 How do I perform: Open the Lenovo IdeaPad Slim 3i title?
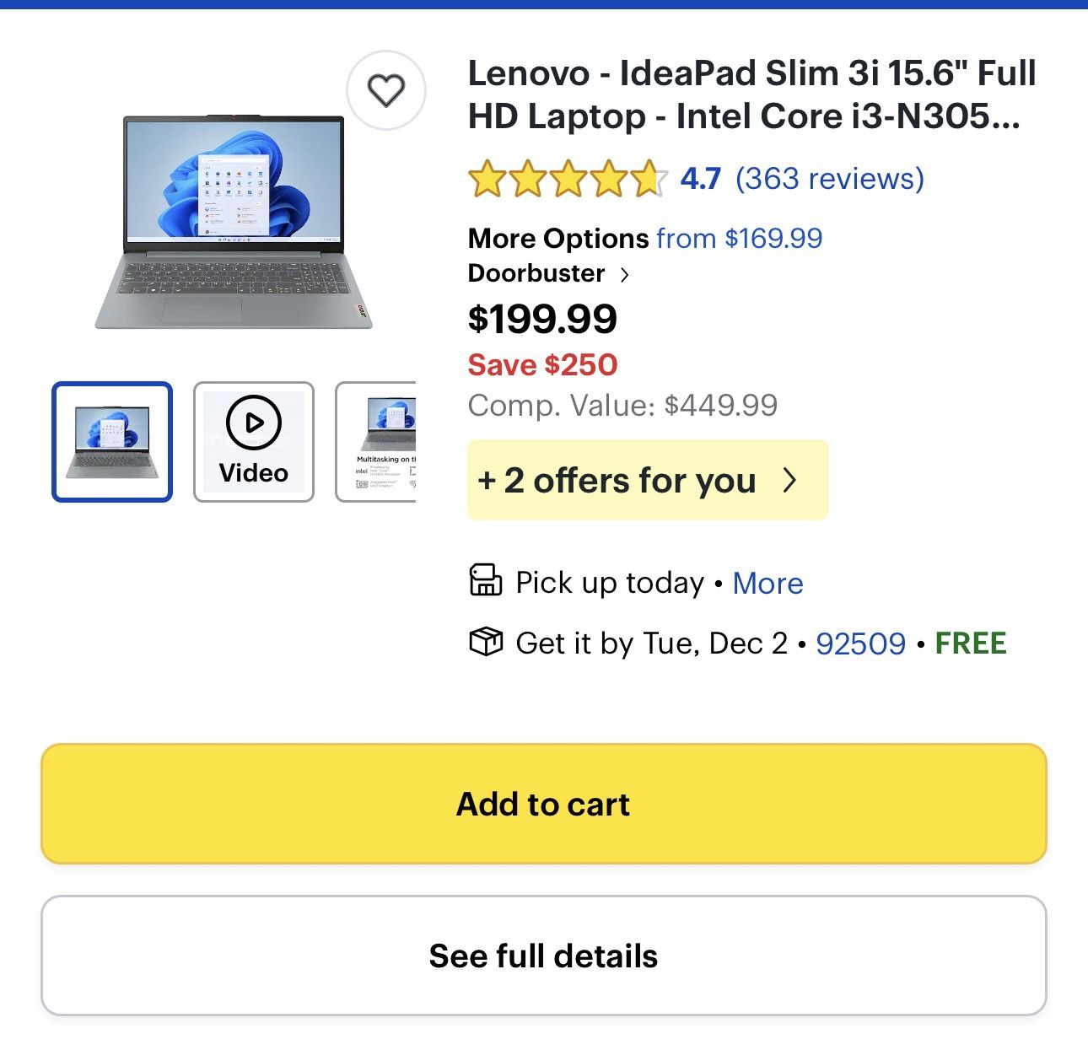(751, 94)
